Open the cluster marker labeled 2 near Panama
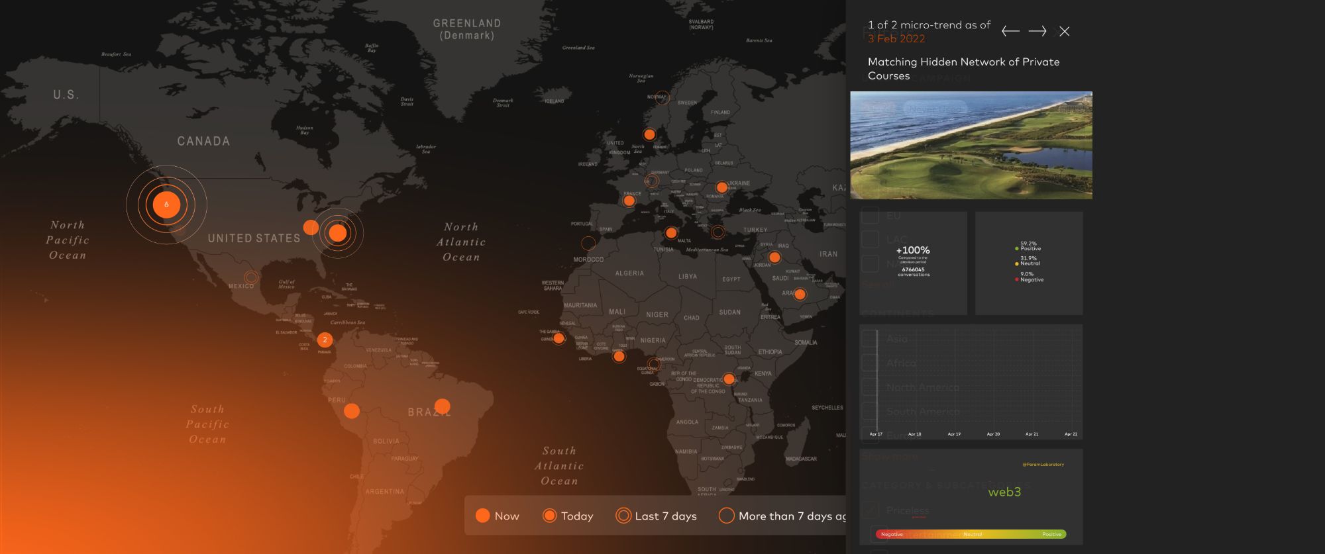Viewport: 1325px width, 554px height. [325, 340]
